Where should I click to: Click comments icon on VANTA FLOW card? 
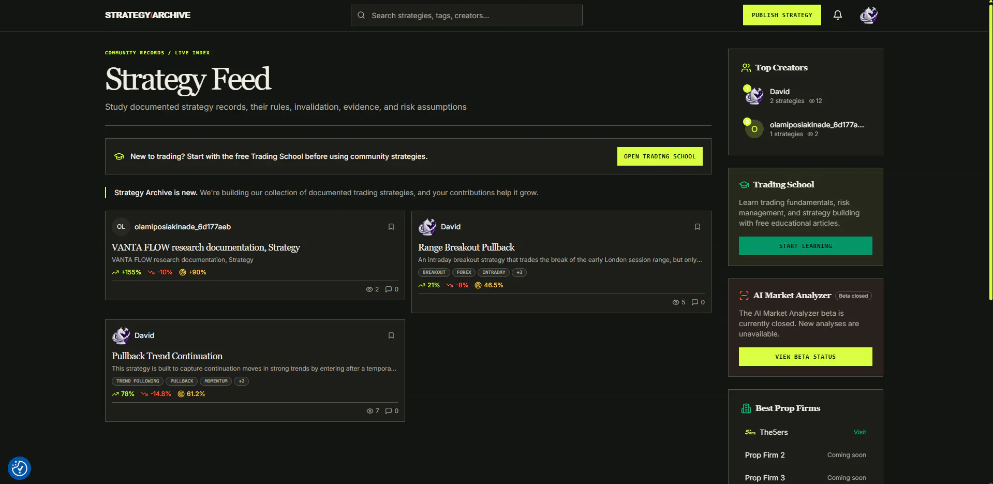[389, 289]
